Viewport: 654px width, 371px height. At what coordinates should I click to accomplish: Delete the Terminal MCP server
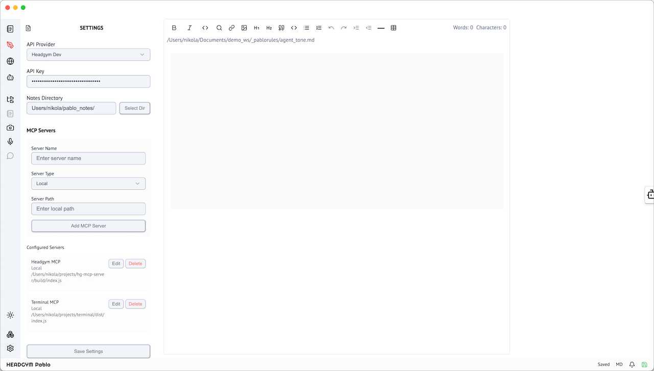(135, 304)
